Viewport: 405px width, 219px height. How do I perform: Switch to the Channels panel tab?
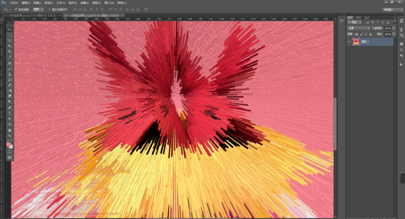coord(358,17)
